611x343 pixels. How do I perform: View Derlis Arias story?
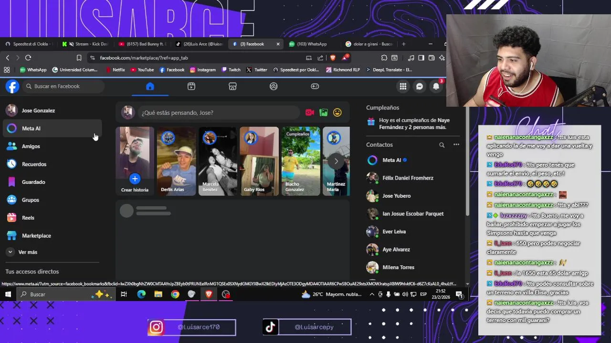point(176,161)
